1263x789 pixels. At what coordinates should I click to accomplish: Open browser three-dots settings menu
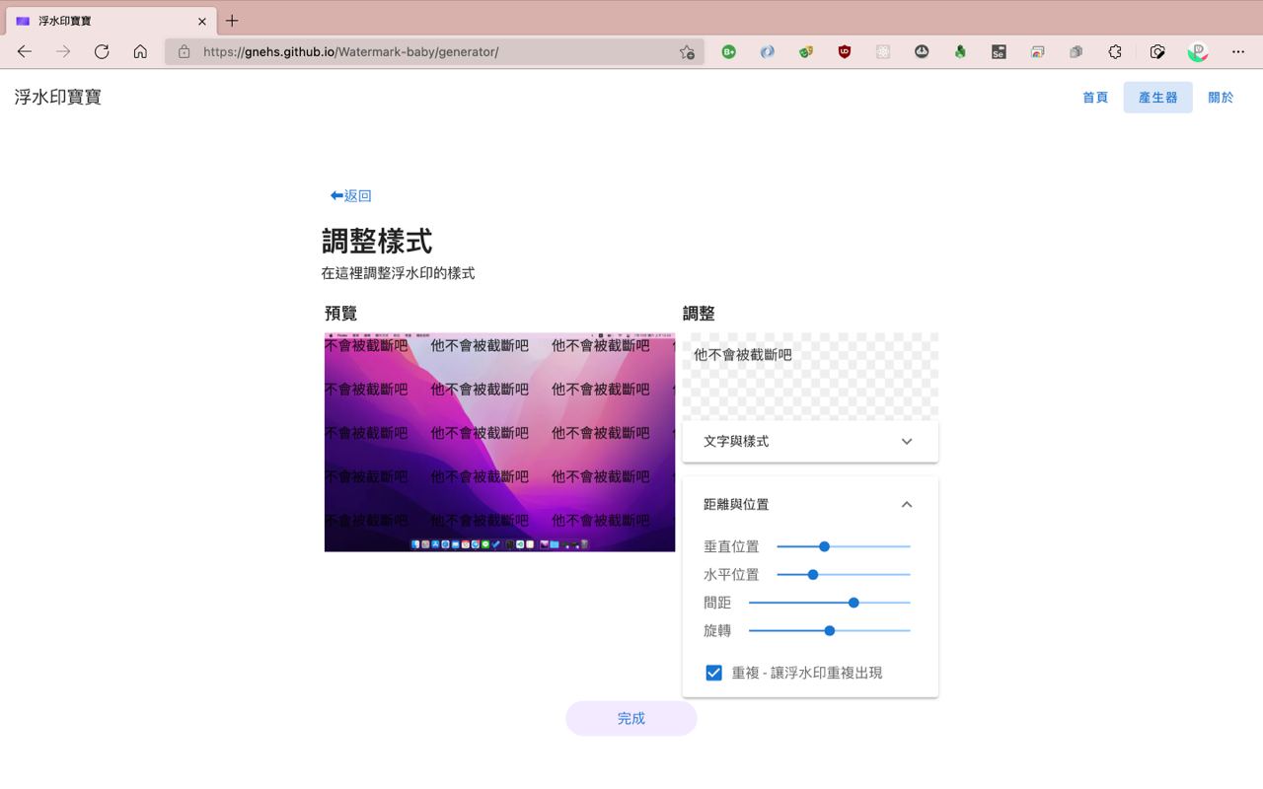1238,52
